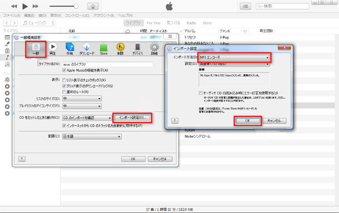Open the 設定 quality dropdown in インポート設定
The height and width of the screenshot is (213, 339).
pyautogui.click(x=234, y=64)
